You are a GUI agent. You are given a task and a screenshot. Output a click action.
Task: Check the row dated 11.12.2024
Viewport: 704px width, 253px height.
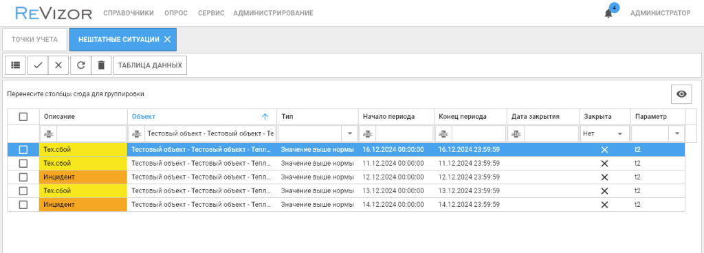click(23, 164)
